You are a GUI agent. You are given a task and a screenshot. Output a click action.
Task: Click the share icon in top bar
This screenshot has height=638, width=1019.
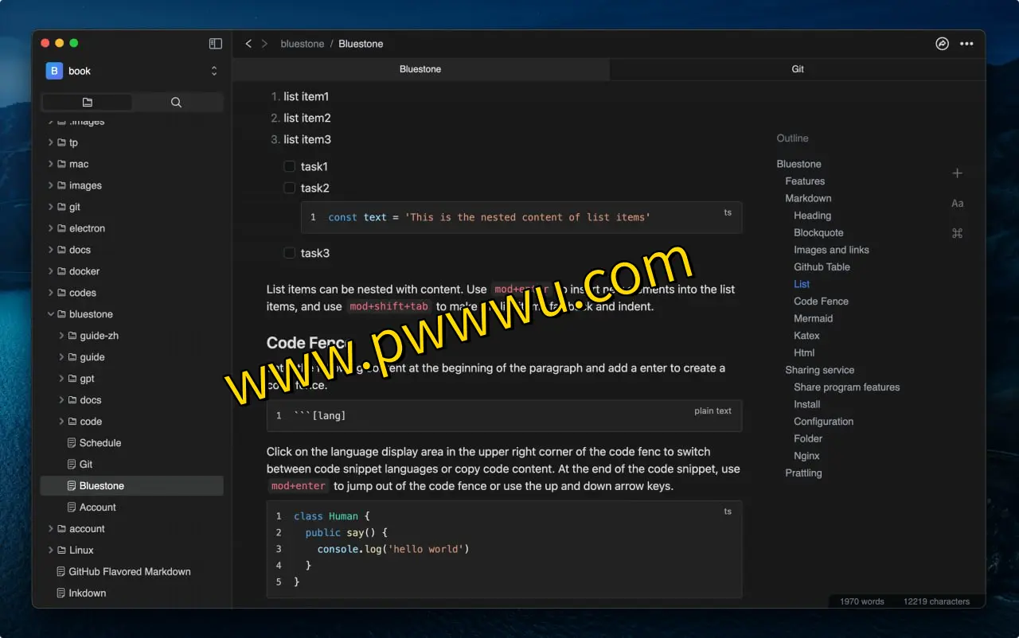click(x=942, y=44)
